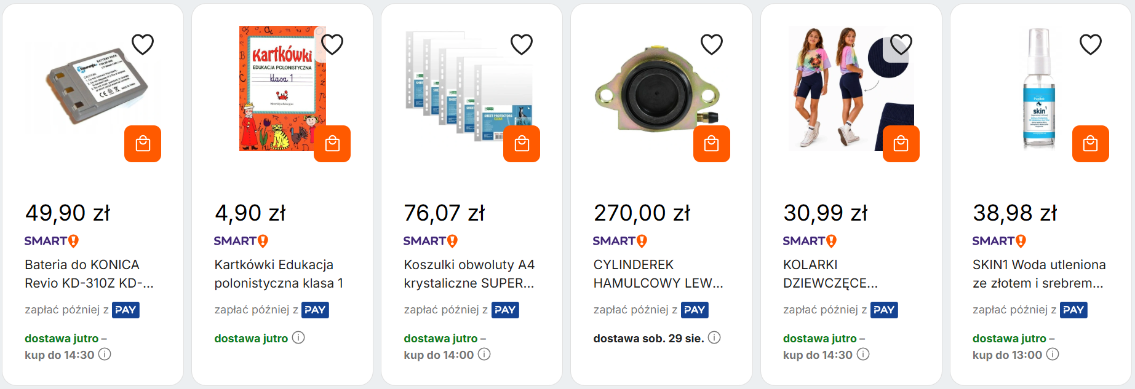1135x389 pixels.
Task: Add Koszulki obwoluty A4 to cart
Action: click(x=522, y=144)
